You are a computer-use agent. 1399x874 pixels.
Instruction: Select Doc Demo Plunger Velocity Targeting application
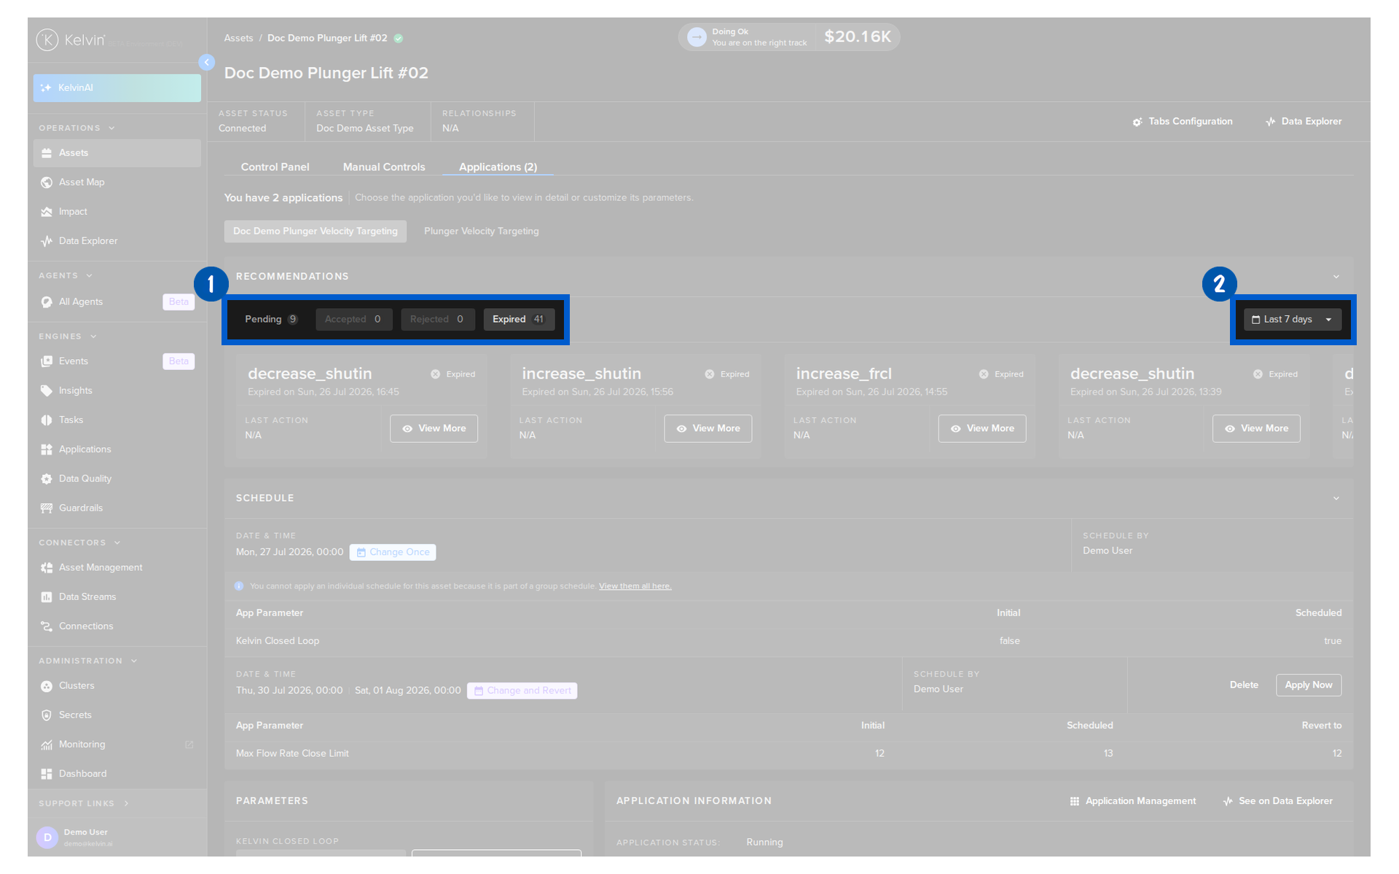(x=316, y=231)
